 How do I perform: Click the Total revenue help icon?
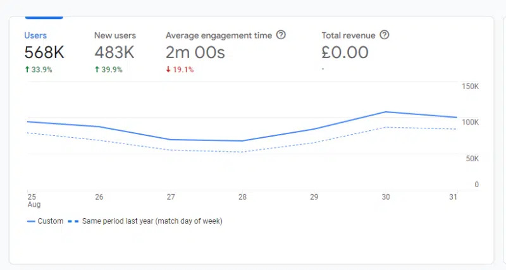click(x=384, y=35)
